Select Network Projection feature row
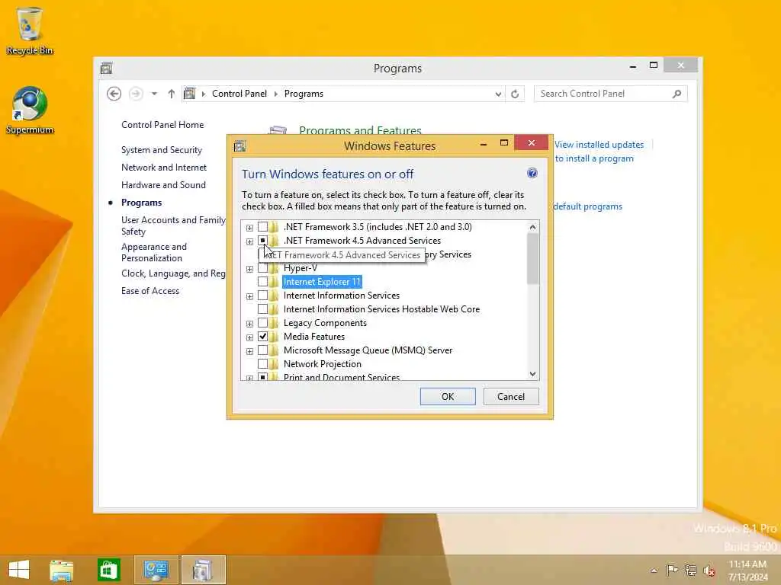The height and width of the screenshot is (585, 781). pos(323,364)
